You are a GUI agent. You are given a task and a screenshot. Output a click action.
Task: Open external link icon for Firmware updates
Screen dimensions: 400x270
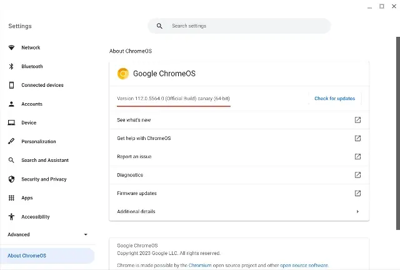[357, 193]
